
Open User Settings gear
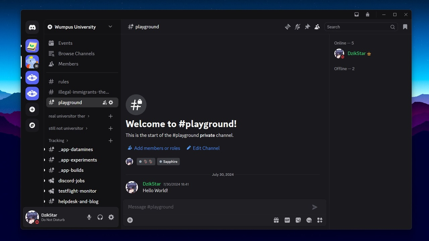[x=111, y=217]
